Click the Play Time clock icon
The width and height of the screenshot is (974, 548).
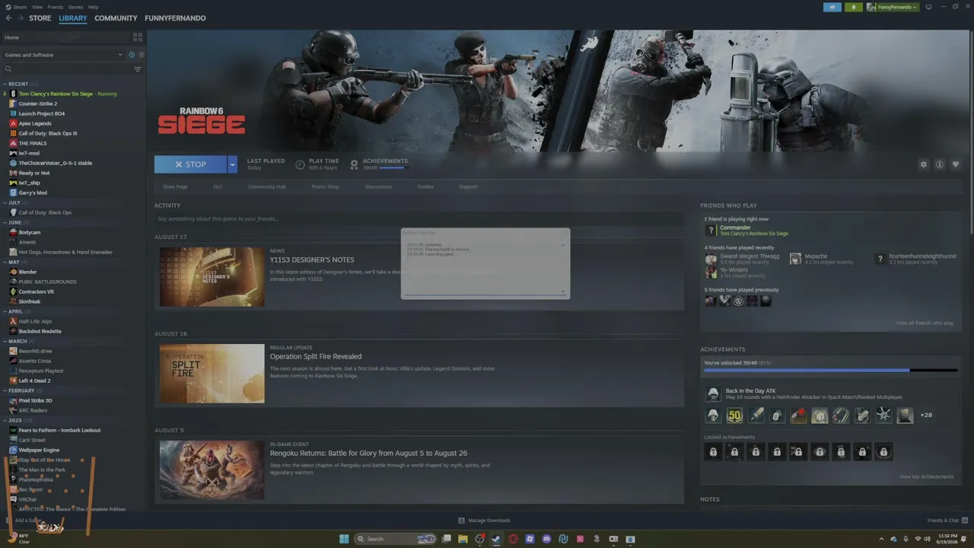[x=300, y=164]
